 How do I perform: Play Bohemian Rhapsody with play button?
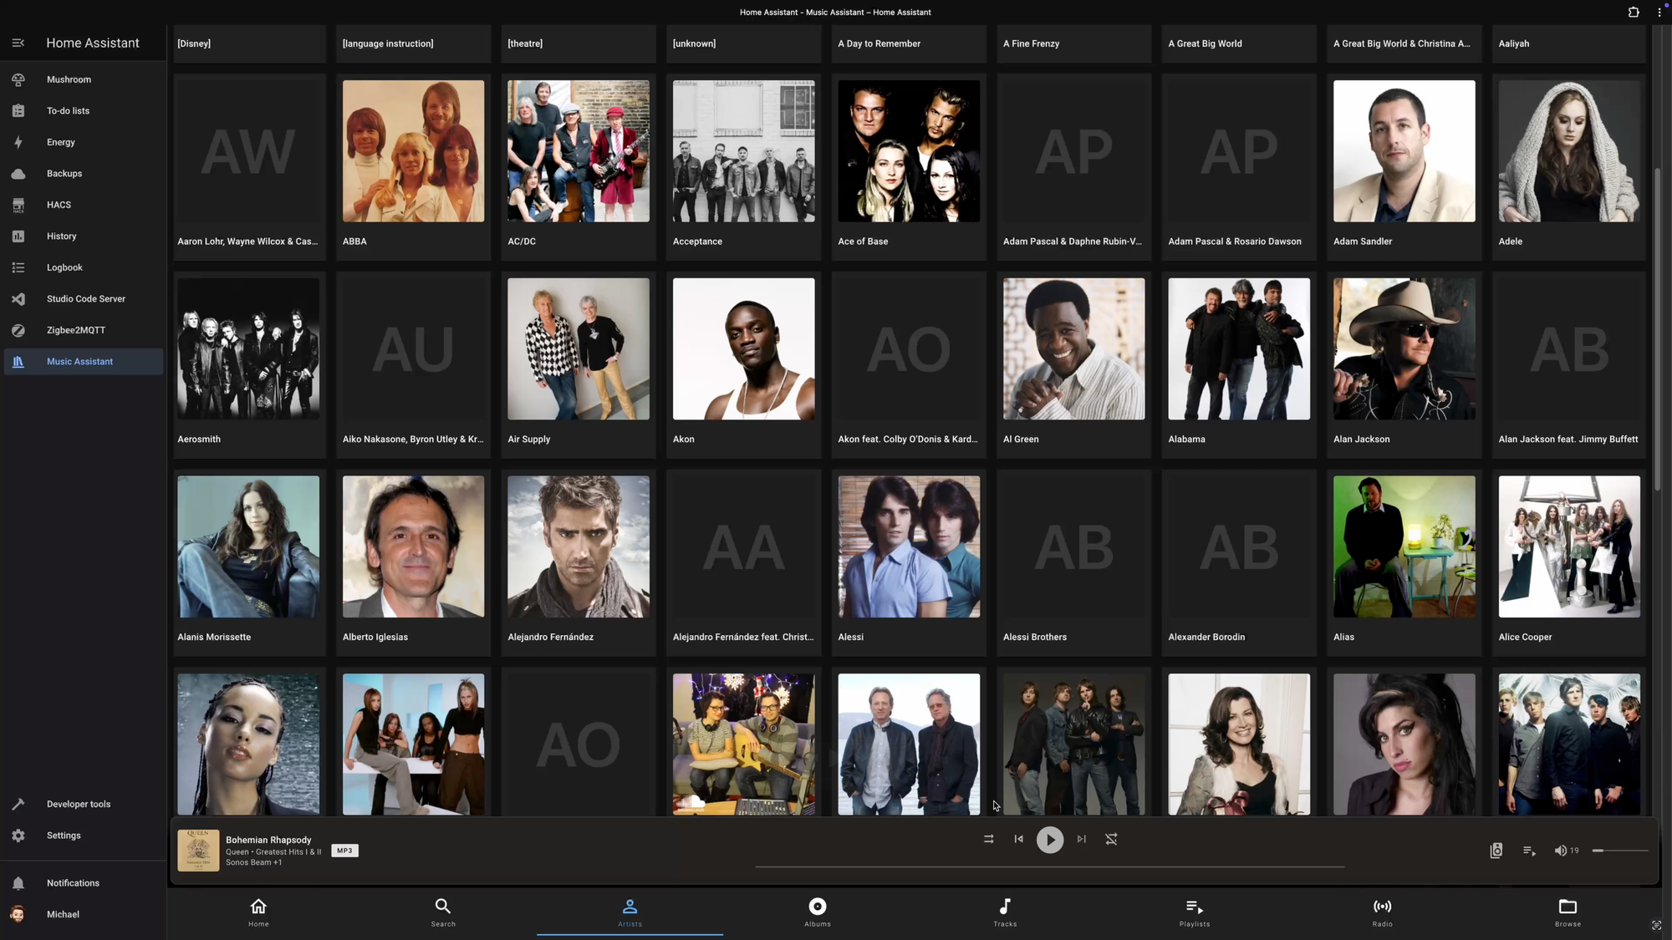coord(1050,840)
